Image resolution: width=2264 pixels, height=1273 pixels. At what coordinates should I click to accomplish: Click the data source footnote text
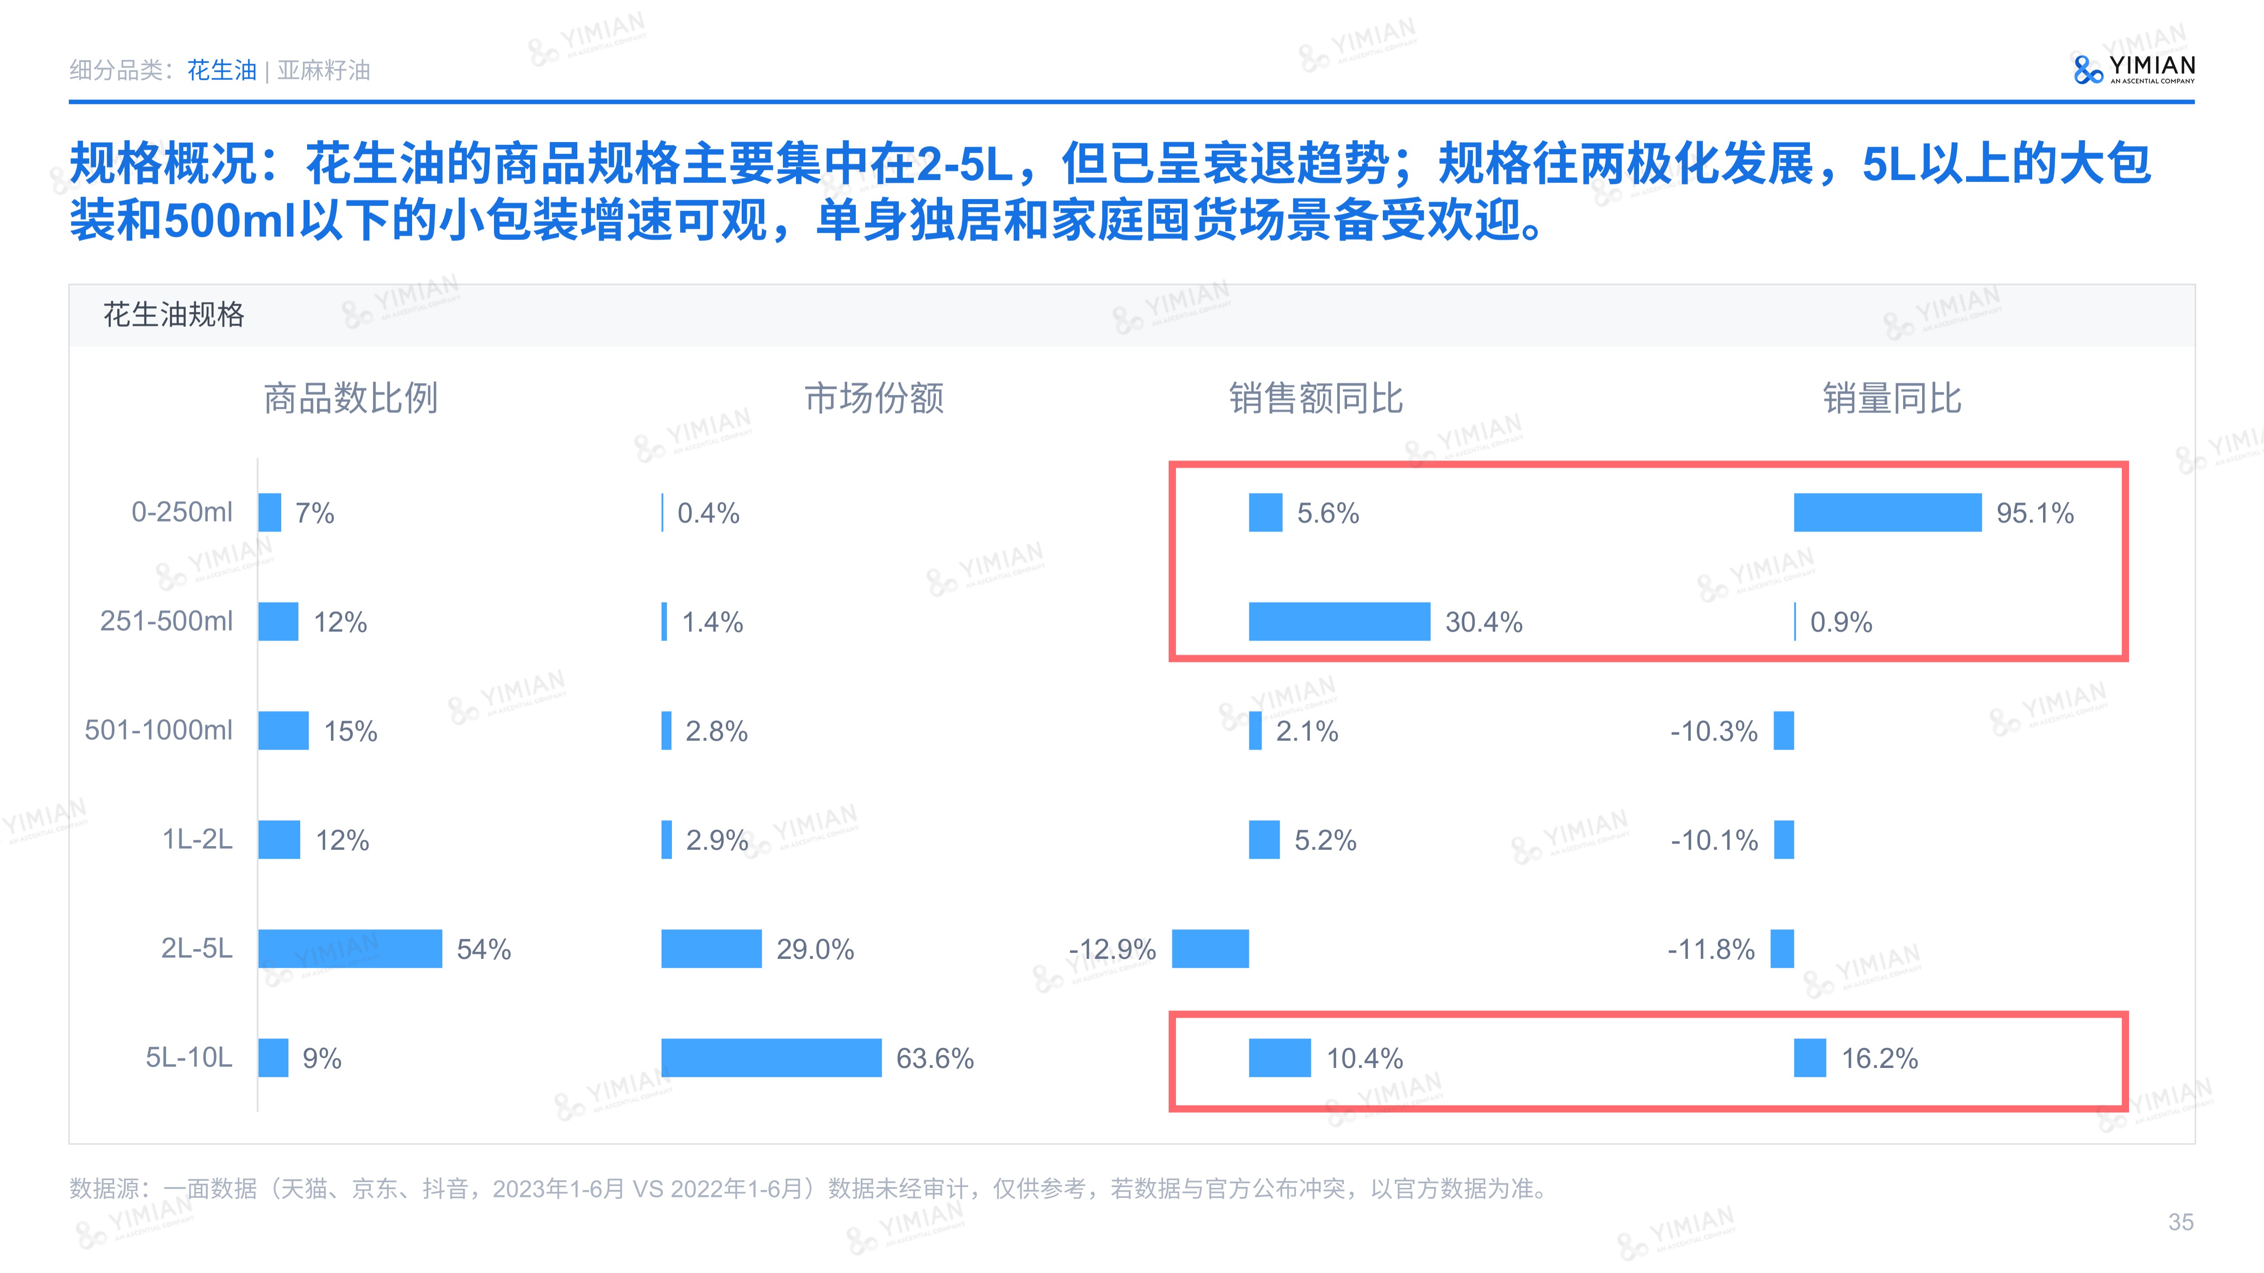point(809,1189)
